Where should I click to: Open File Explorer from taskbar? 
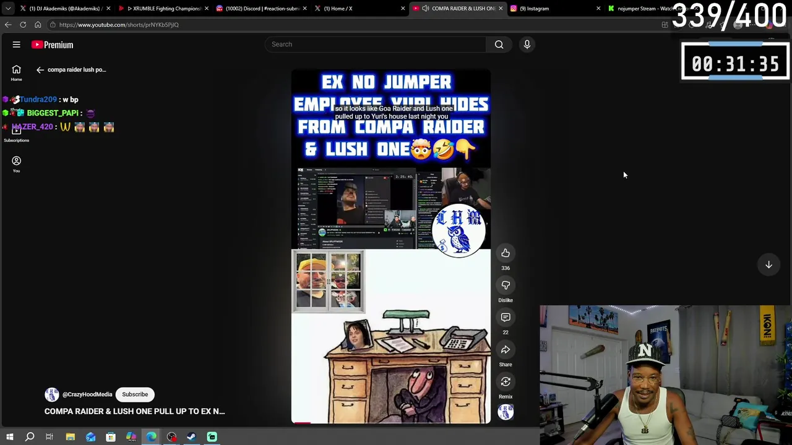click(70, 437)
